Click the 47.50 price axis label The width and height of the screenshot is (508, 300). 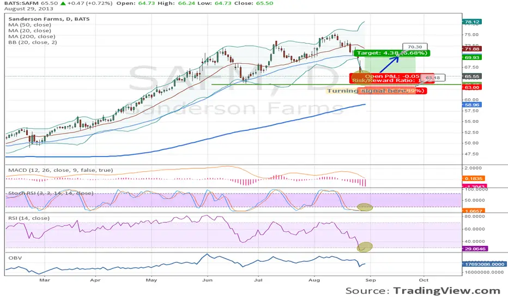click(471, 154)
